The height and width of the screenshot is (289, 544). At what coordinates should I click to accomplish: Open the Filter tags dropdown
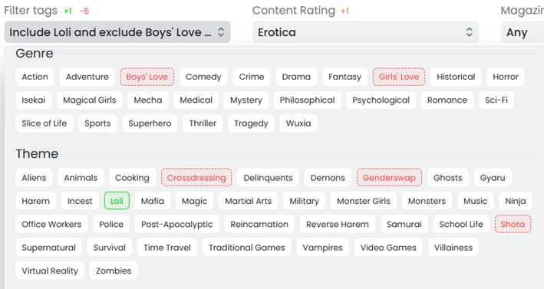pos(117,32)
